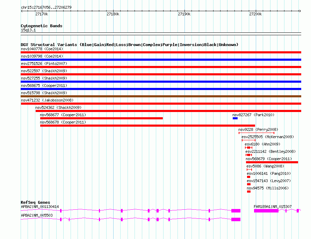Select the last exon of APBA2 NM_001130414
The height and width of the screenshot is (239, 311).
point(236,211)
